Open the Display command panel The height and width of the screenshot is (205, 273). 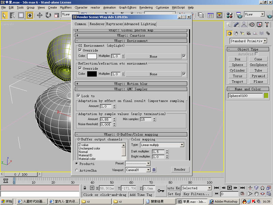(x=259, y=25)
